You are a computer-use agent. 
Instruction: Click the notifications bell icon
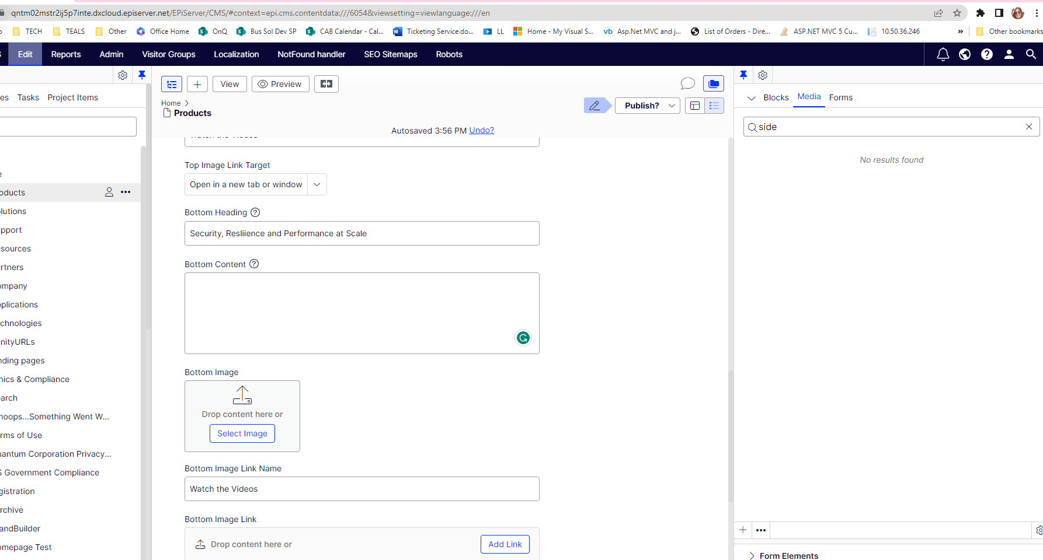click(943, 54)
